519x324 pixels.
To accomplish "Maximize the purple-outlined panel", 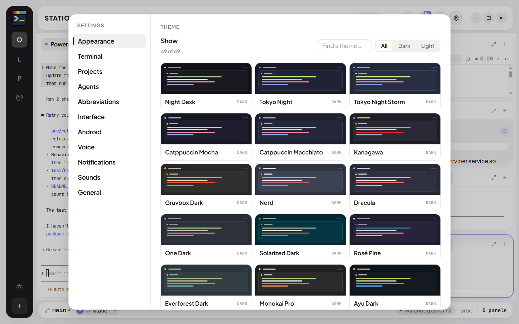I will coord(494,244).
